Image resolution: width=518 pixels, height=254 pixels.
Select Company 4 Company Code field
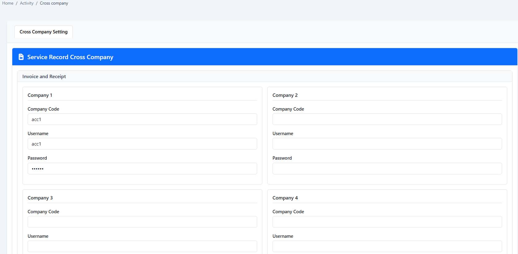[x=387, y=222]
